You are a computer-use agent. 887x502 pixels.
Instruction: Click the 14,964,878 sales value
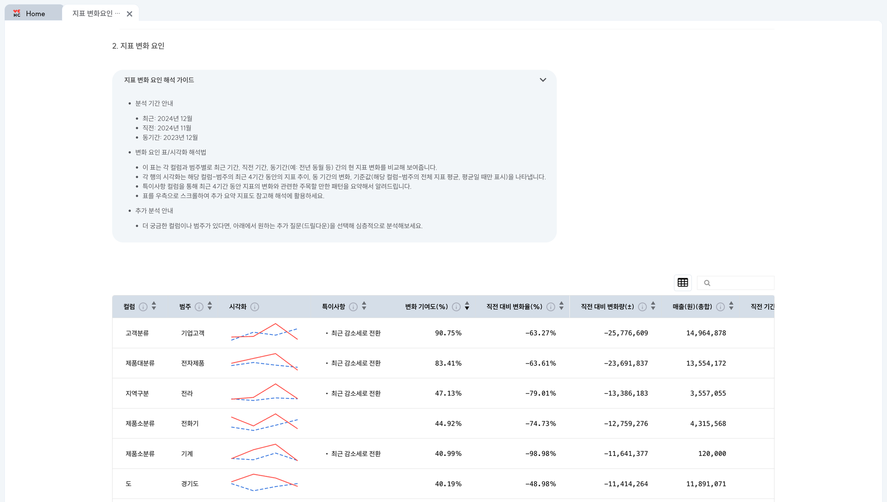[x=706, y=333]
